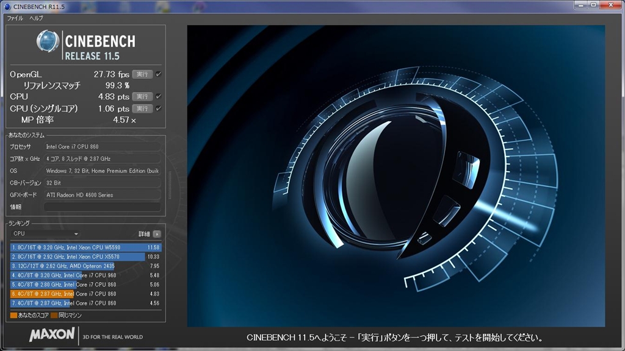Screen dimensions: 625x351
Task: Click the brown '同じマシン' legend swatch
Action: (x=54, y=316)
